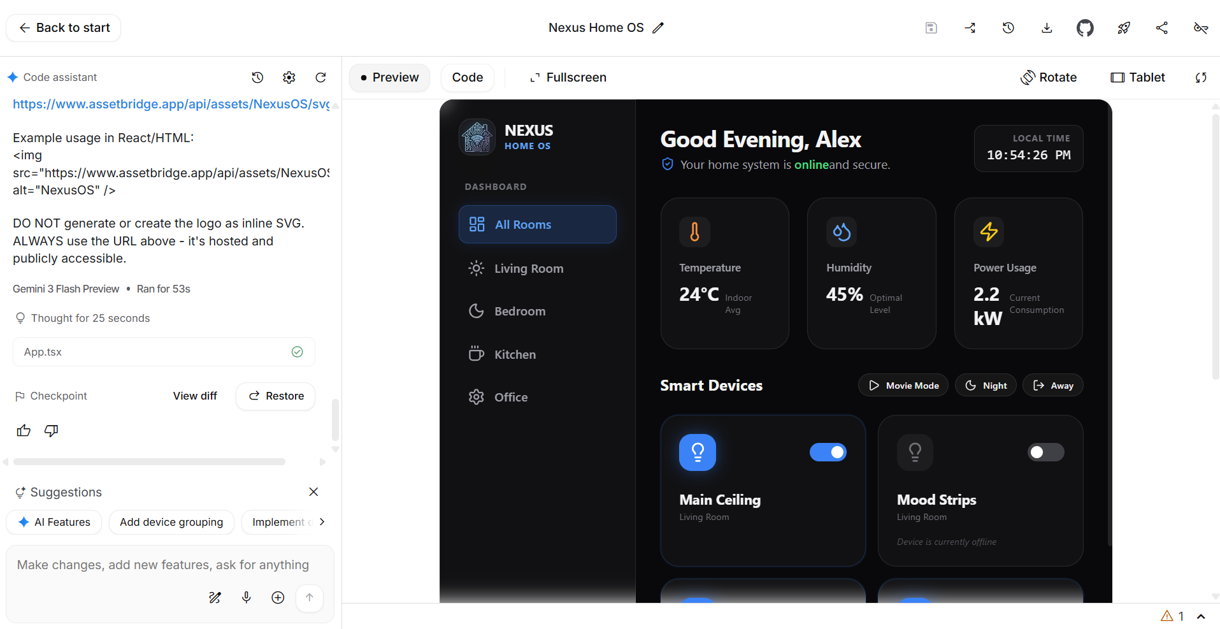Click the Back to start button
Viewport: 1220px width, 629px height.
(63, 27)
